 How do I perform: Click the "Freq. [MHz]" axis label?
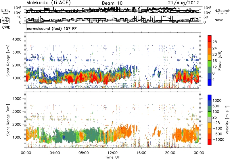point(5,19)
